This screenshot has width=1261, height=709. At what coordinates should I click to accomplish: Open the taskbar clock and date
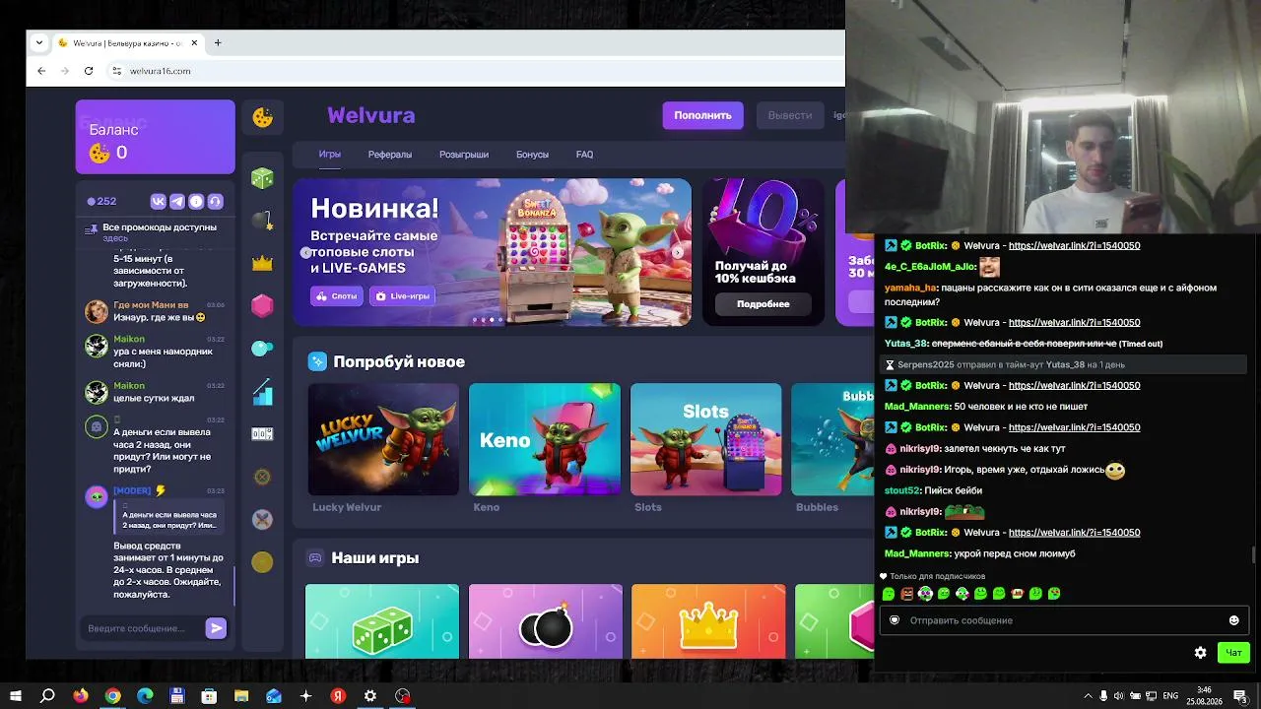click(x=1204, y=695)
